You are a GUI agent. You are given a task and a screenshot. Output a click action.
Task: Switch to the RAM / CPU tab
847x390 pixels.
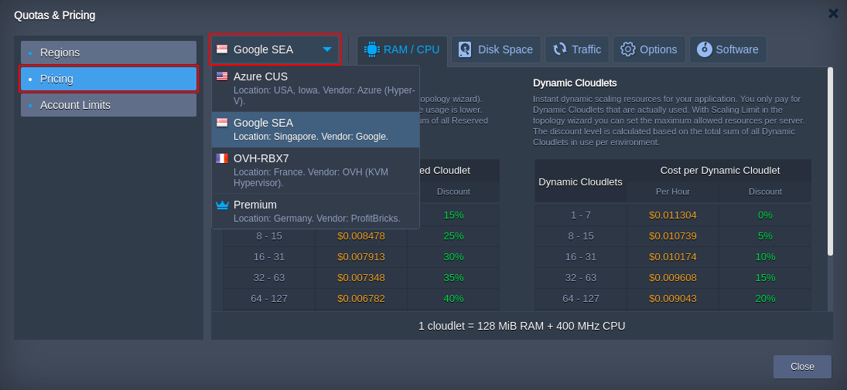(402, 49)
